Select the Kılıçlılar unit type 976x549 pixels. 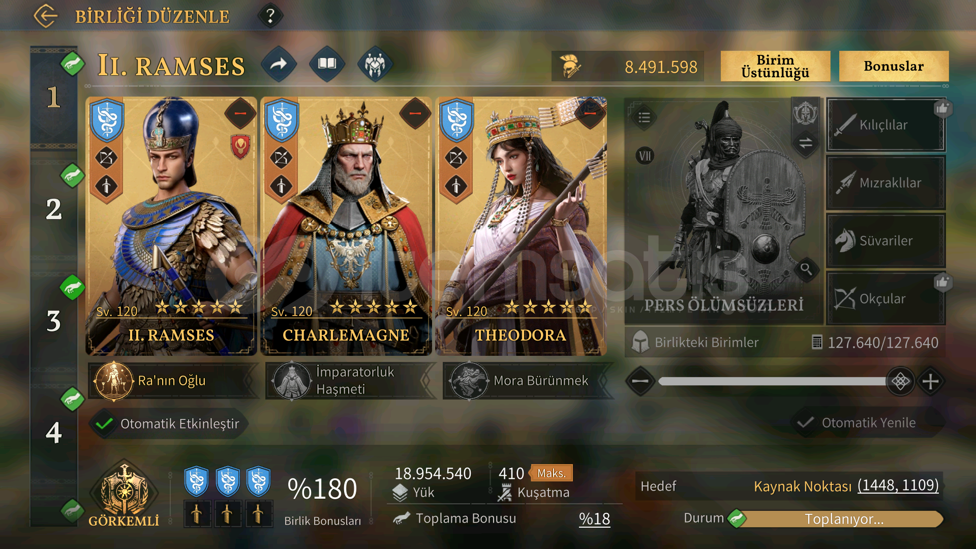[886, 125]
